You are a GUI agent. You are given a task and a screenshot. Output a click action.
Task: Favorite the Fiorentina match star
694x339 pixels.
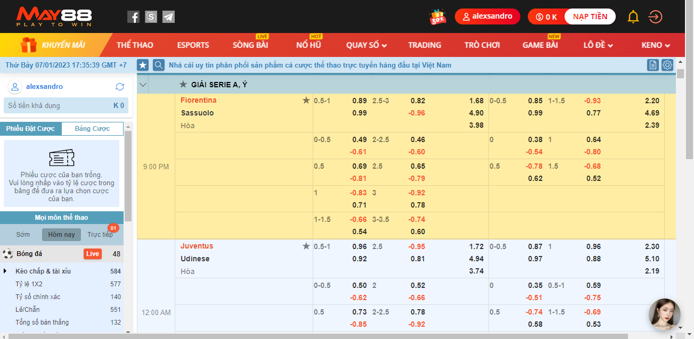(306, 100)
